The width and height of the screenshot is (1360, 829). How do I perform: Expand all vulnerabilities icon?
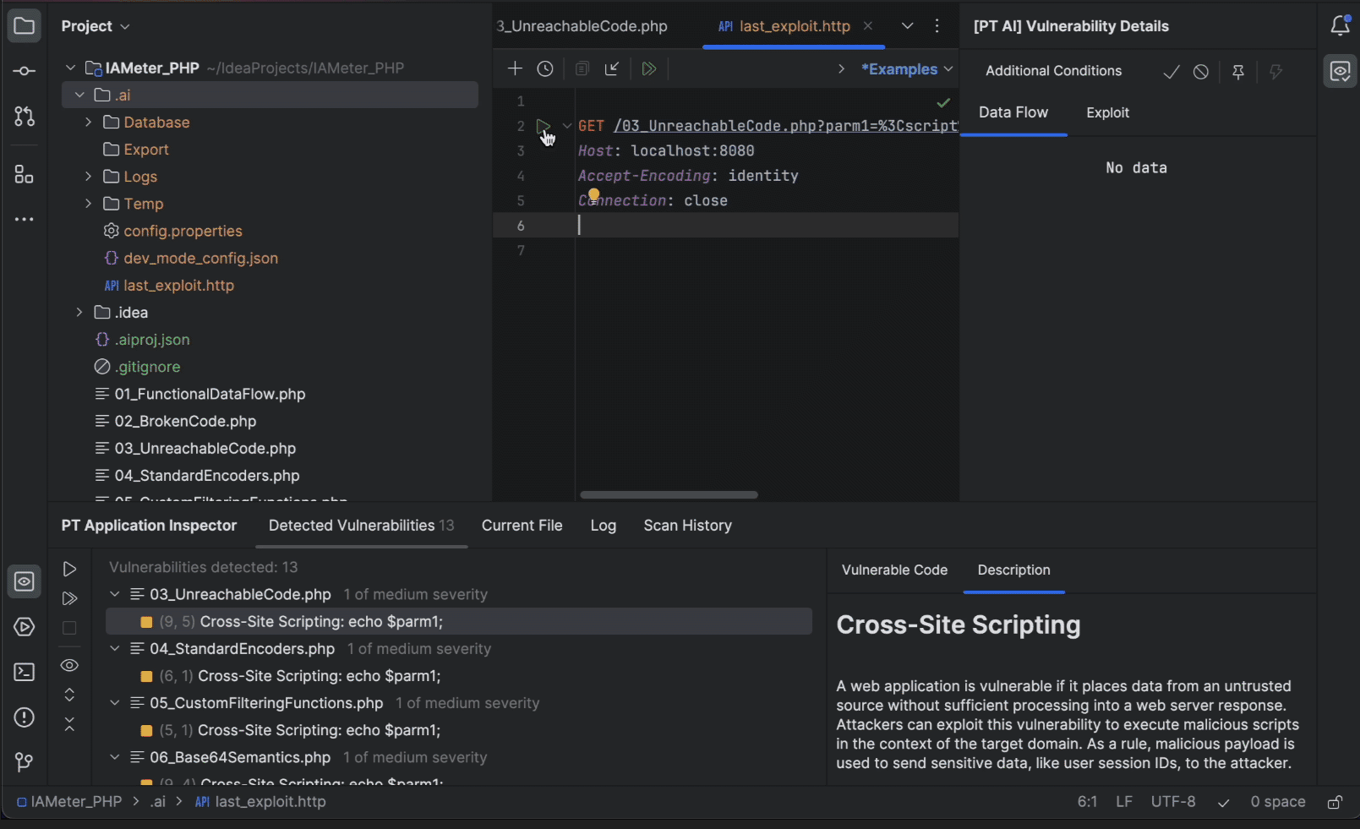(x=69, y=695)
